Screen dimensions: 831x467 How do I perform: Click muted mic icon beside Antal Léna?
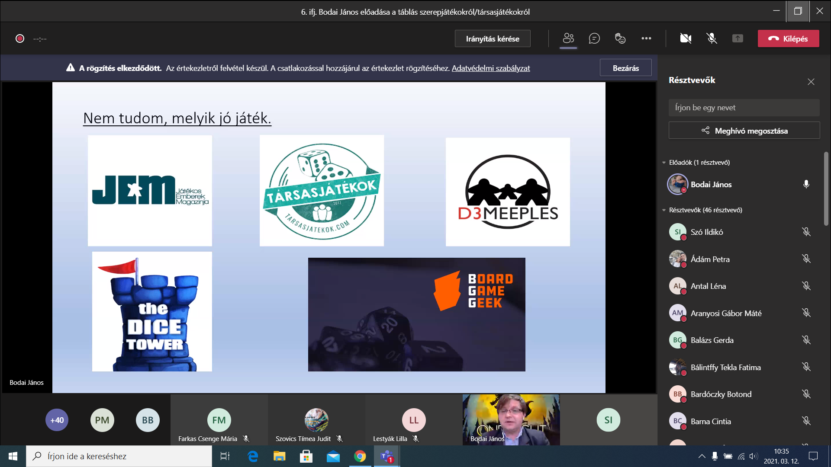(x=806, y=286)
